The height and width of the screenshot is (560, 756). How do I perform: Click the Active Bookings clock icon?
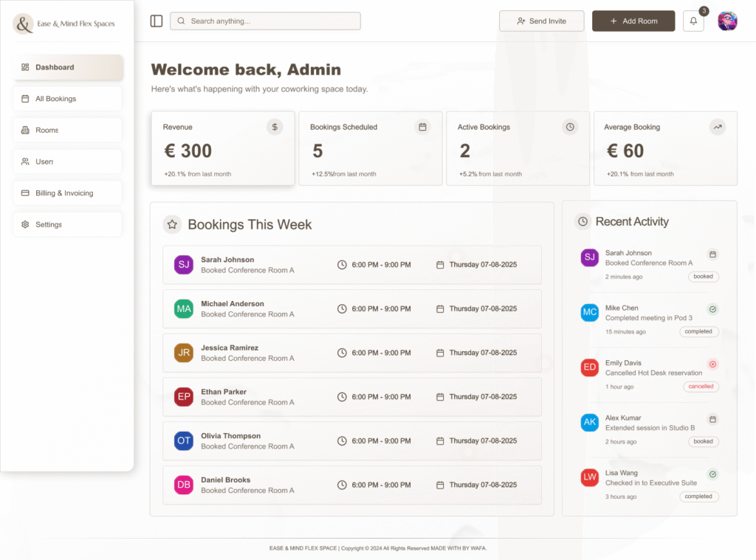tap(570, 127)
